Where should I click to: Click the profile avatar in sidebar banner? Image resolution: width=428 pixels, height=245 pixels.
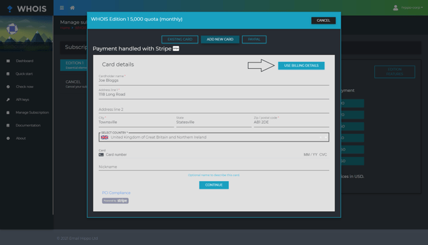(12, 29)
